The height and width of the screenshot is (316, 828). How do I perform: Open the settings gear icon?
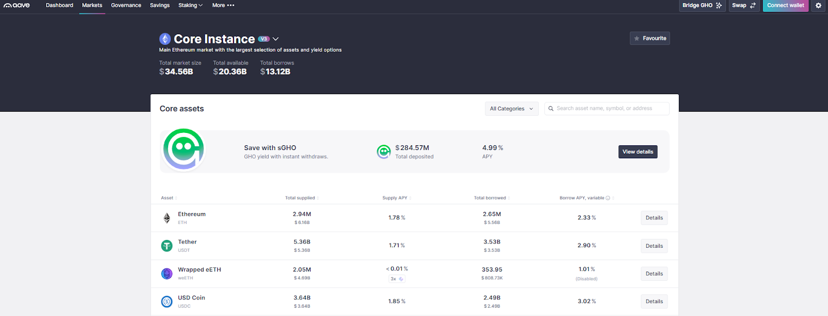[818, 5]
